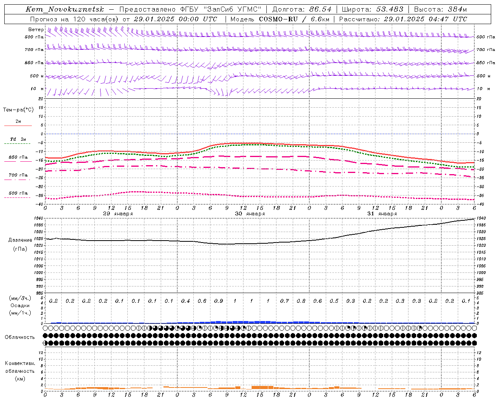Click the 31 января date label
Screen dimensions: 497x398
pos(382,214)
